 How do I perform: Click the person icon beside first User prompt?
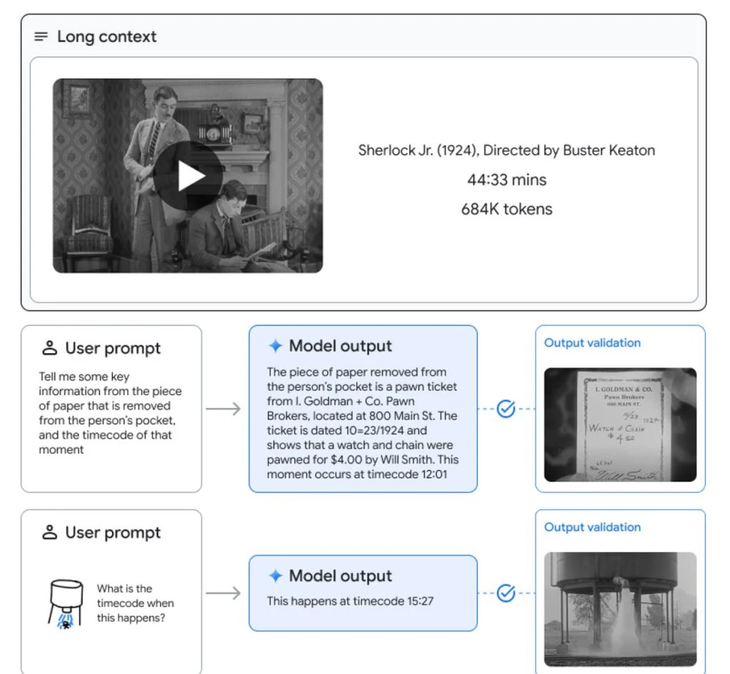tap(49, 348)
